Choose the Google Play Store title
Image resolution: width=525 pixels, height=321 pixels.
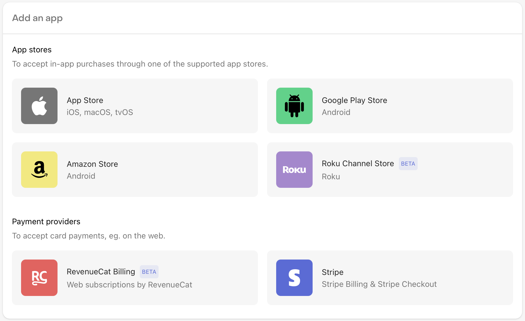[x=354, y=100]
